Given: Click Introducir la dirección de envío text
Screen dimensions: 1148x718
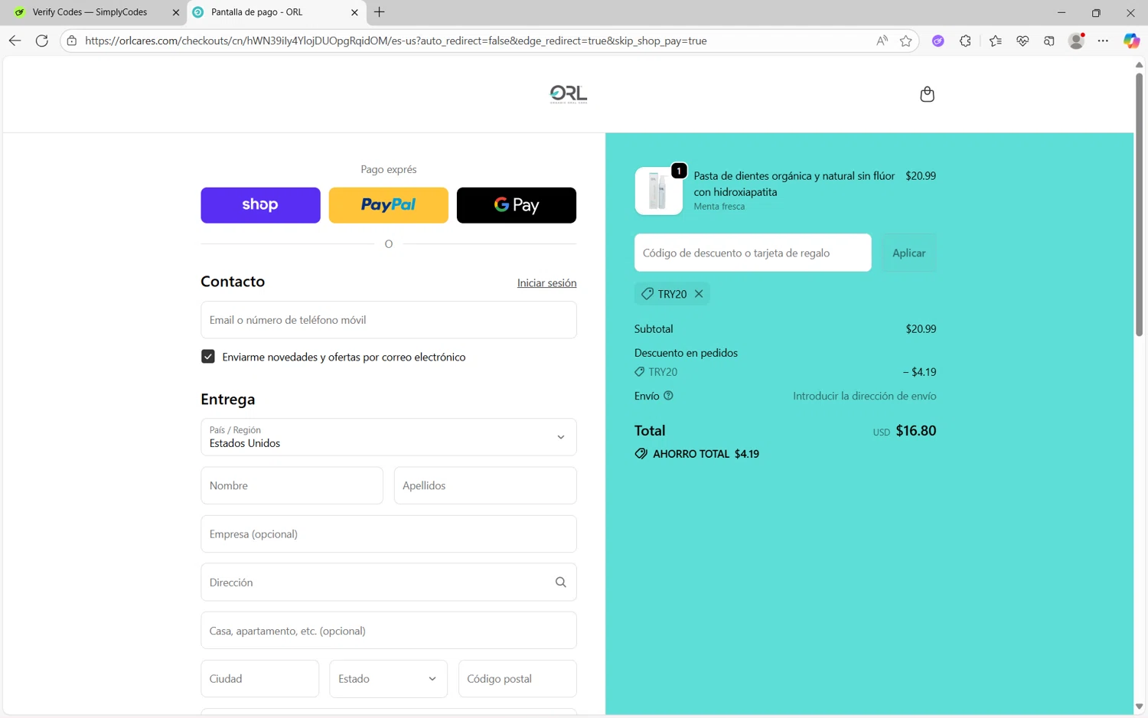Looking at the screenshot, I should 864,396.
